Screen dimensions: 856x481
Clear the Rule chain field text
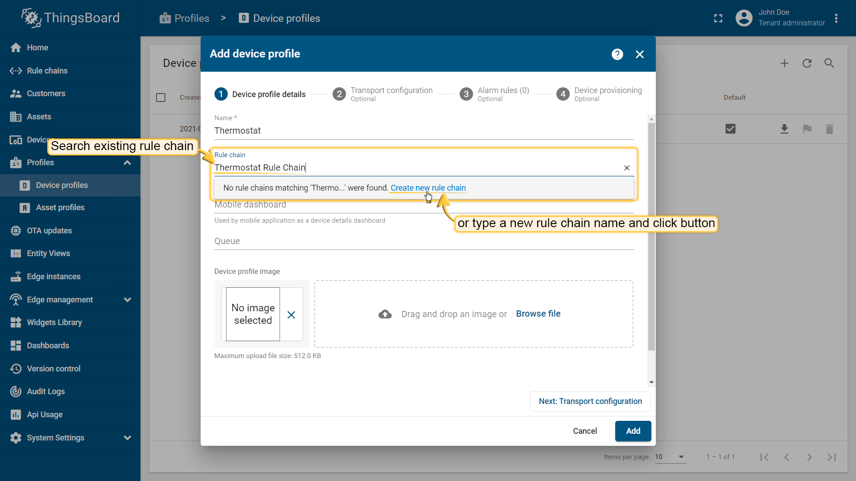(626, 168)
